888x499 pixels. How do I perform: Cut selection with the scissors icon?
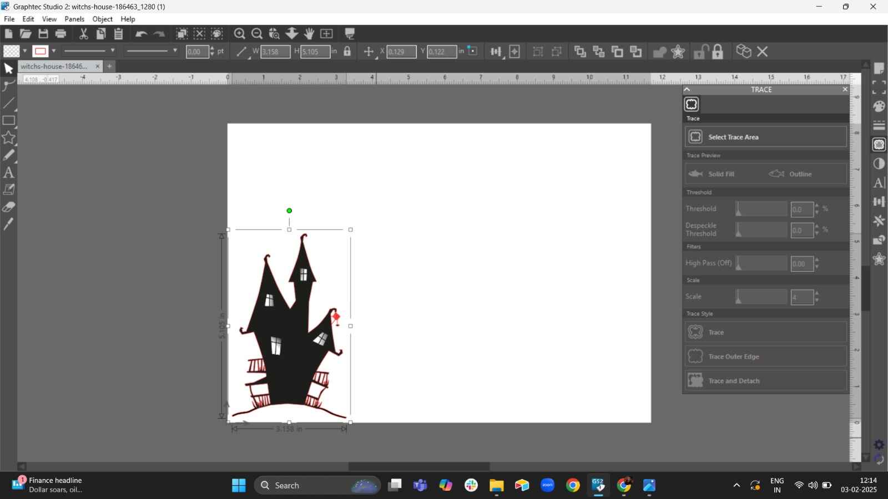(84, 34)
